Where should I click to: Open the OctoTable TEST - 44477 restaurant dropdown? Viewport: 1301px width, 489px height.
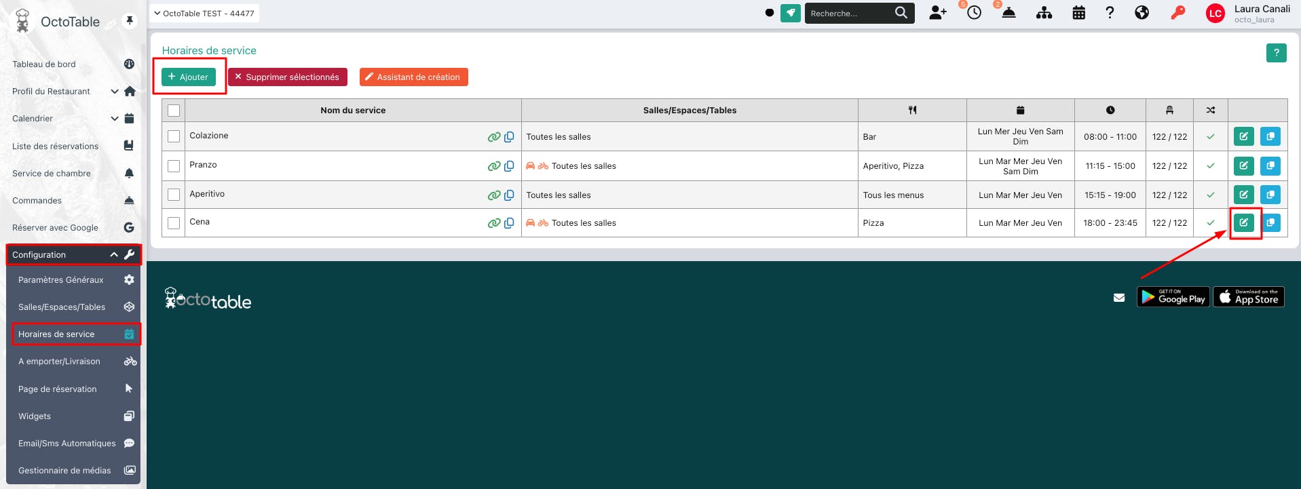(204, 13)
